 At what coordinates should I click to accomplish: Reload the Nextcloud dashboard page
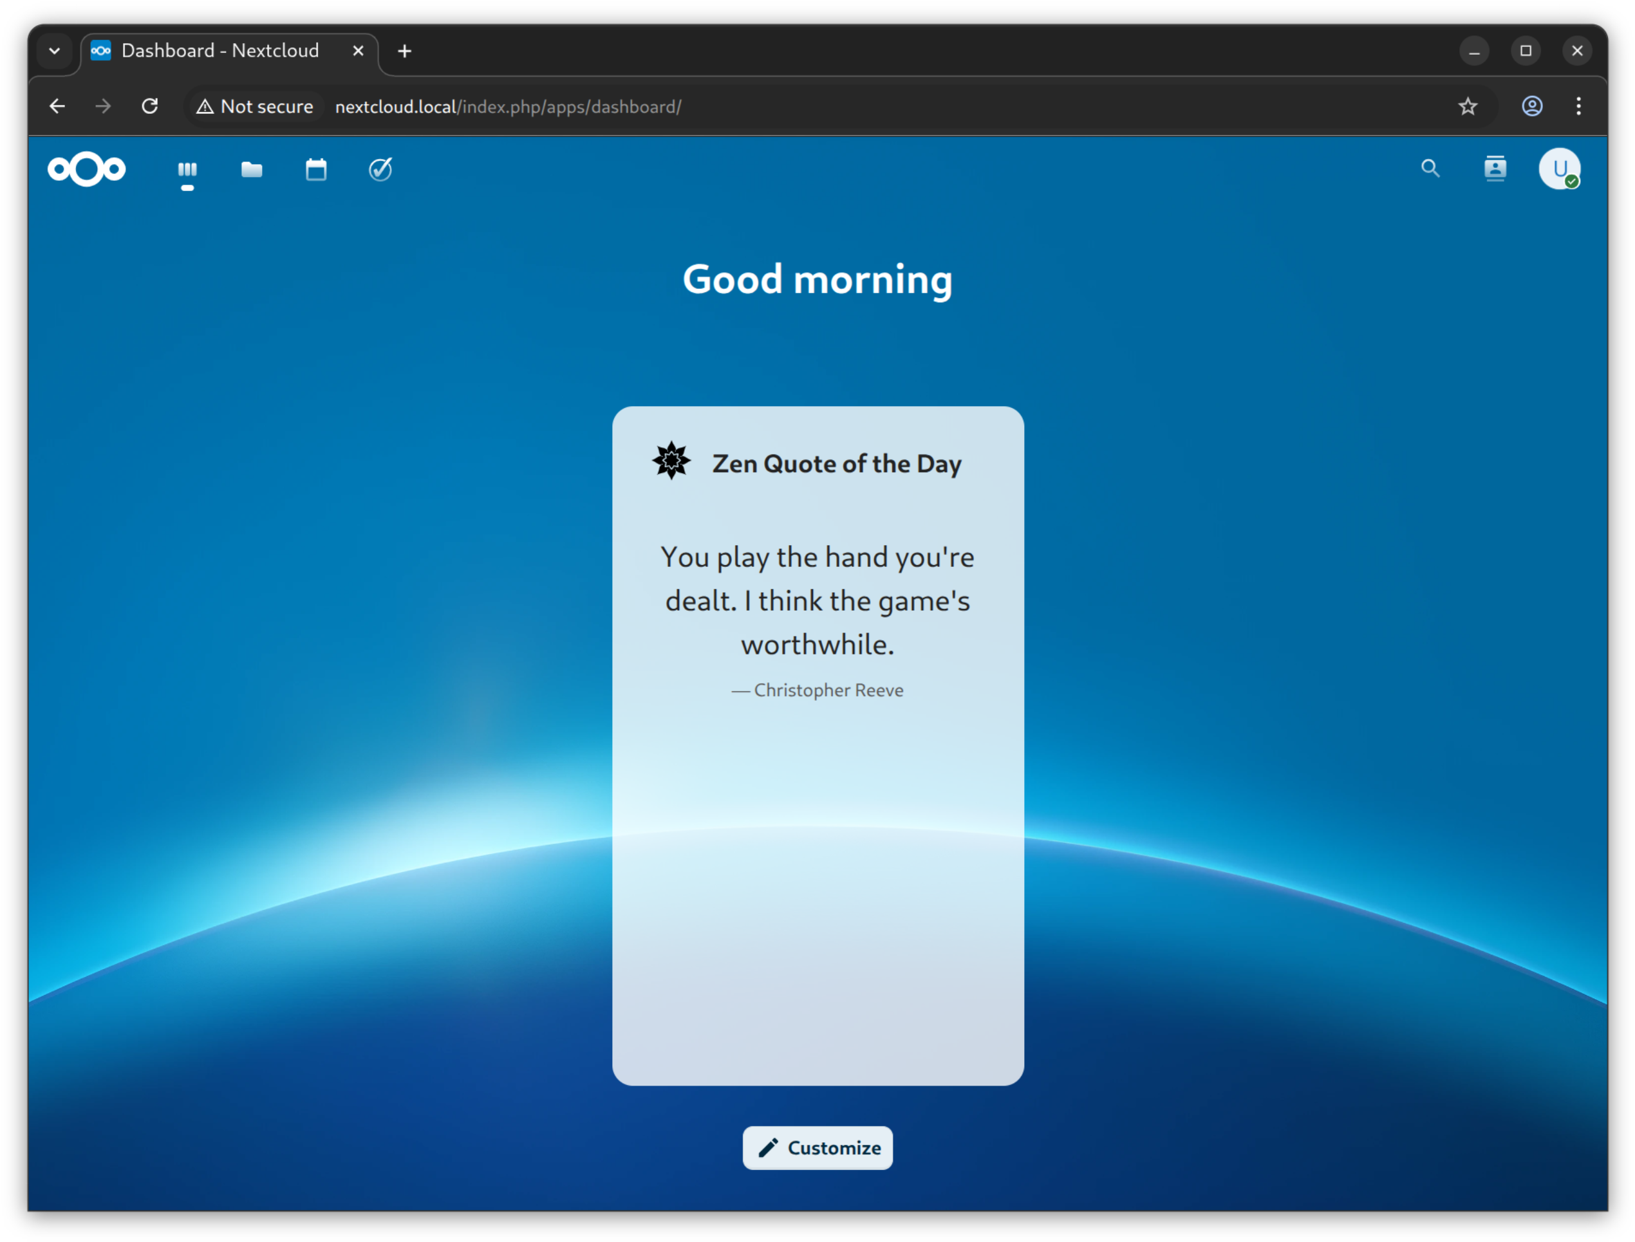149,106
